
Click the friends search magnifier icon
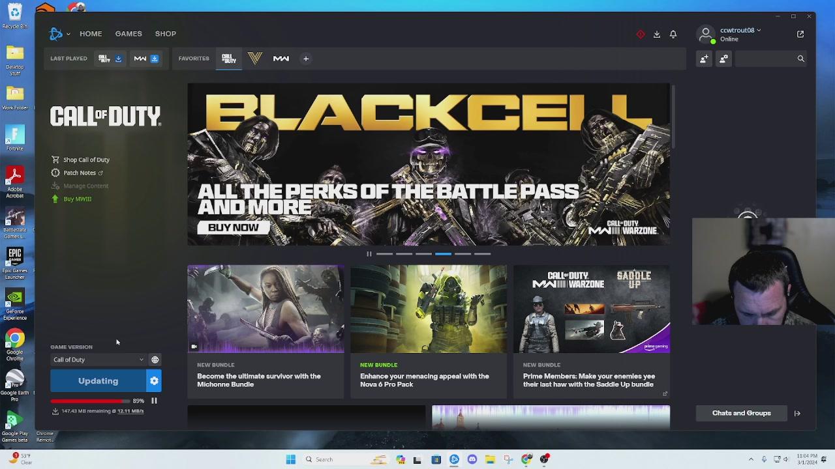[800, 59]
